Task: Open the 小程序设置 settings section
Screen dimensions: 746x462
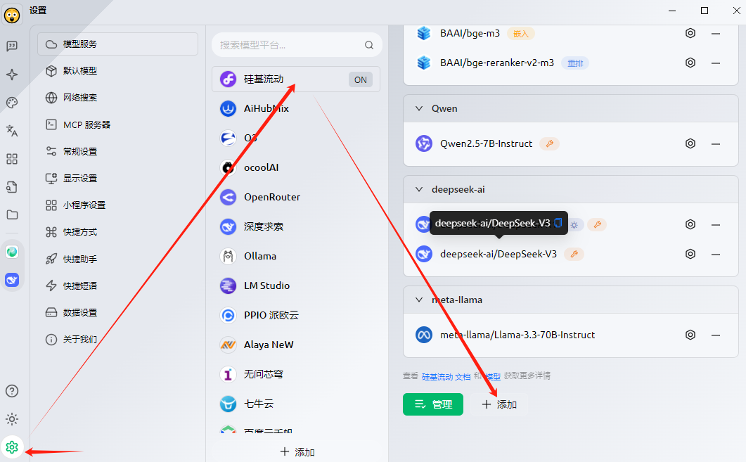Action: [118, 205]
